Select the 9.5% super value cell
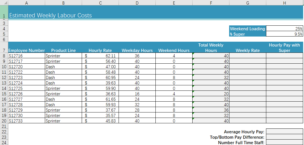This screenshot has height=145, width=304. (x=284, y=34)
